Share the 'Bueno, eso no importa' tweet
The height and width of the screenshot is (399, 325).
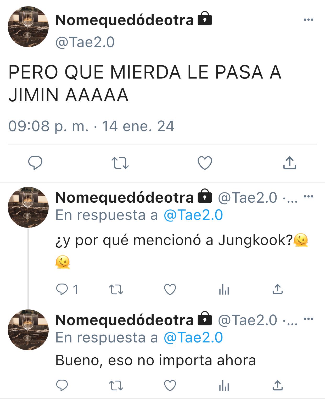(278, 385)
